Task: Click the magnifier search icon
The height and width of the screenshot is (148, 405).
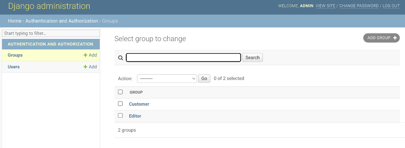Action: tap(120, 58)
